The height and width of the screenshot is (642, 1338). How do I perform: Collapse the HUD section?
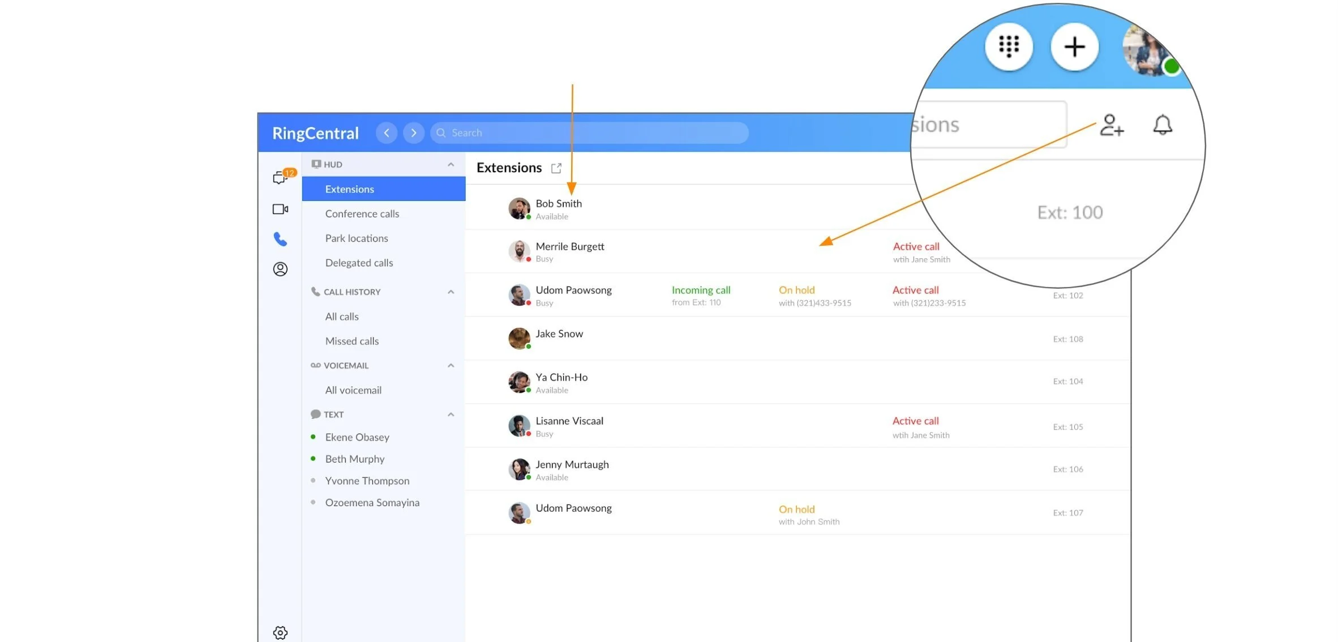(451, 165)
